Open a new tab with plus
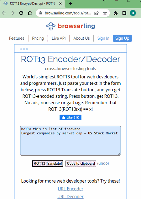The width and height of the screenshot is (141, 199). [70, 3]
